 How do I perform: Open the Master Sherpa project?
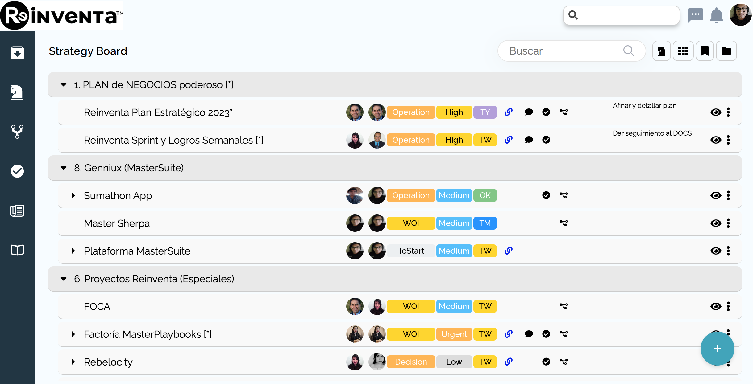click(117, 223)
